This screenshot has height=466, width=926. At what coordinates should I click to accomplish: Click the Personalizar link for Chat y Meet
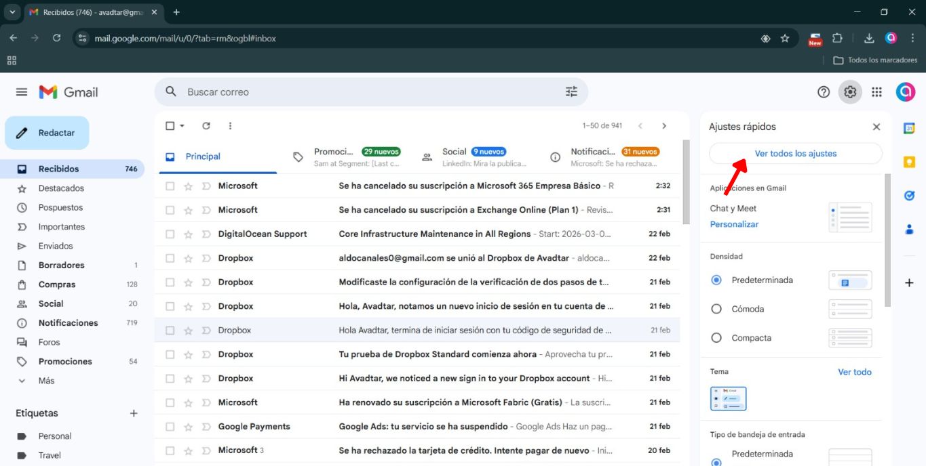pyautogui.click(x=734, y=224)
